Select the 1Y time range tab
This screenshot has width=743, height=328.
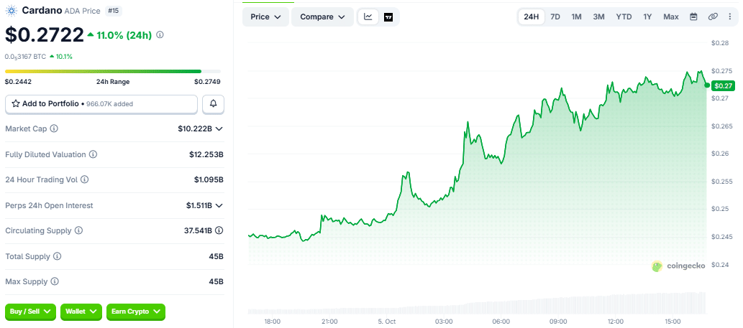click(x=647, y=17)
